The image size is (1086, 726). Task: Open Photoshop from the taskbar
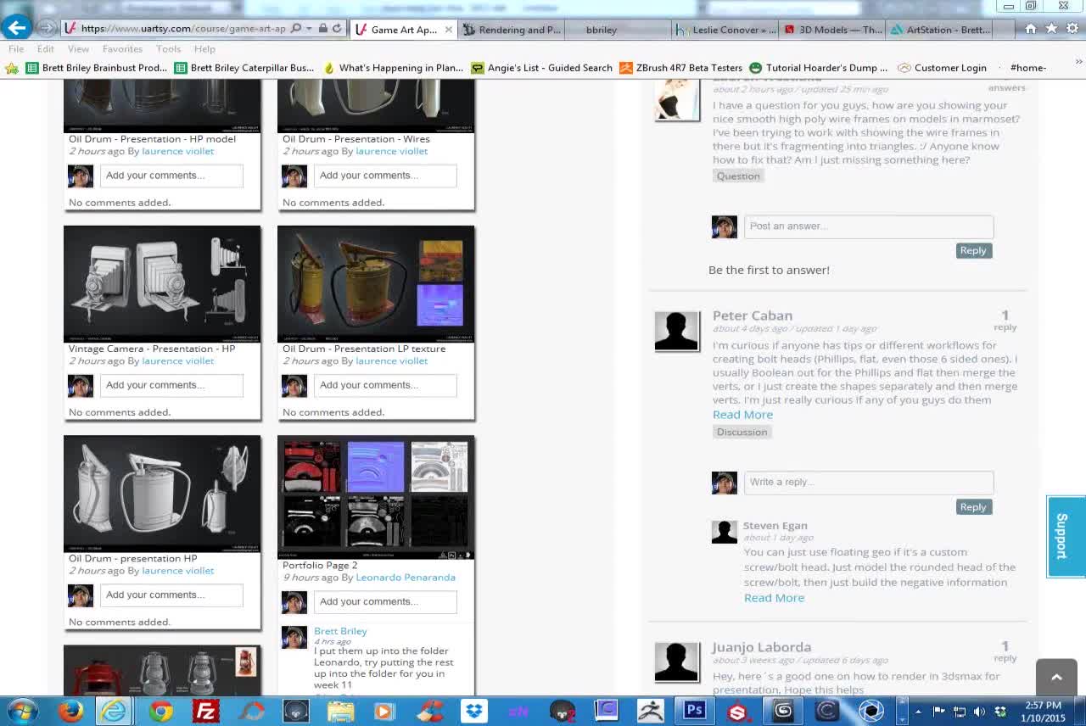pyautogui.click(x=695, y=711)
